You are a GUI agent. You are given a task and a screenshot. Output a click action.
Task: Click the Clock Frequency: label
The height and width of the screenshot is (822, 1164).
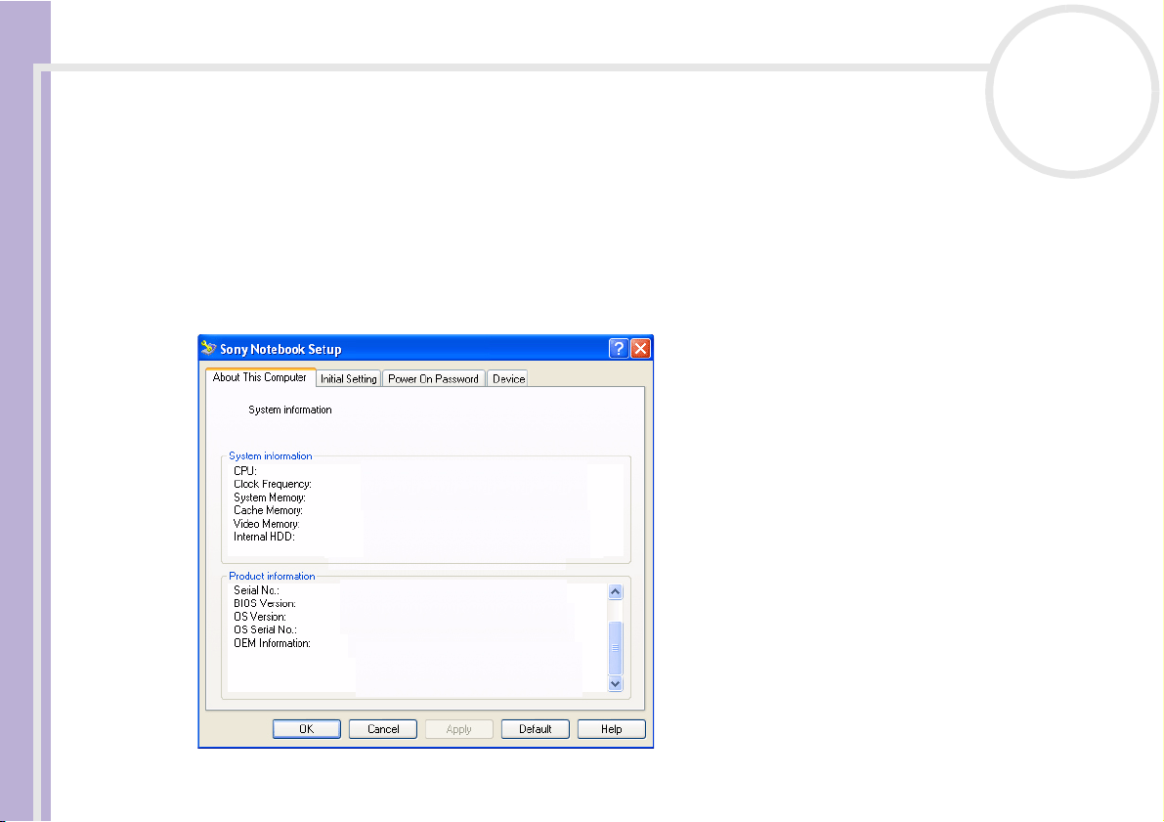click(x=273, y=484)
